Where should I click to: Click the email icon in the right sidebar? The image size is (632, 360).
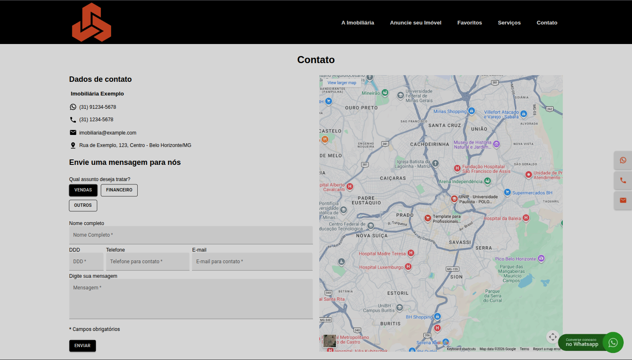(x=623, y=200)
